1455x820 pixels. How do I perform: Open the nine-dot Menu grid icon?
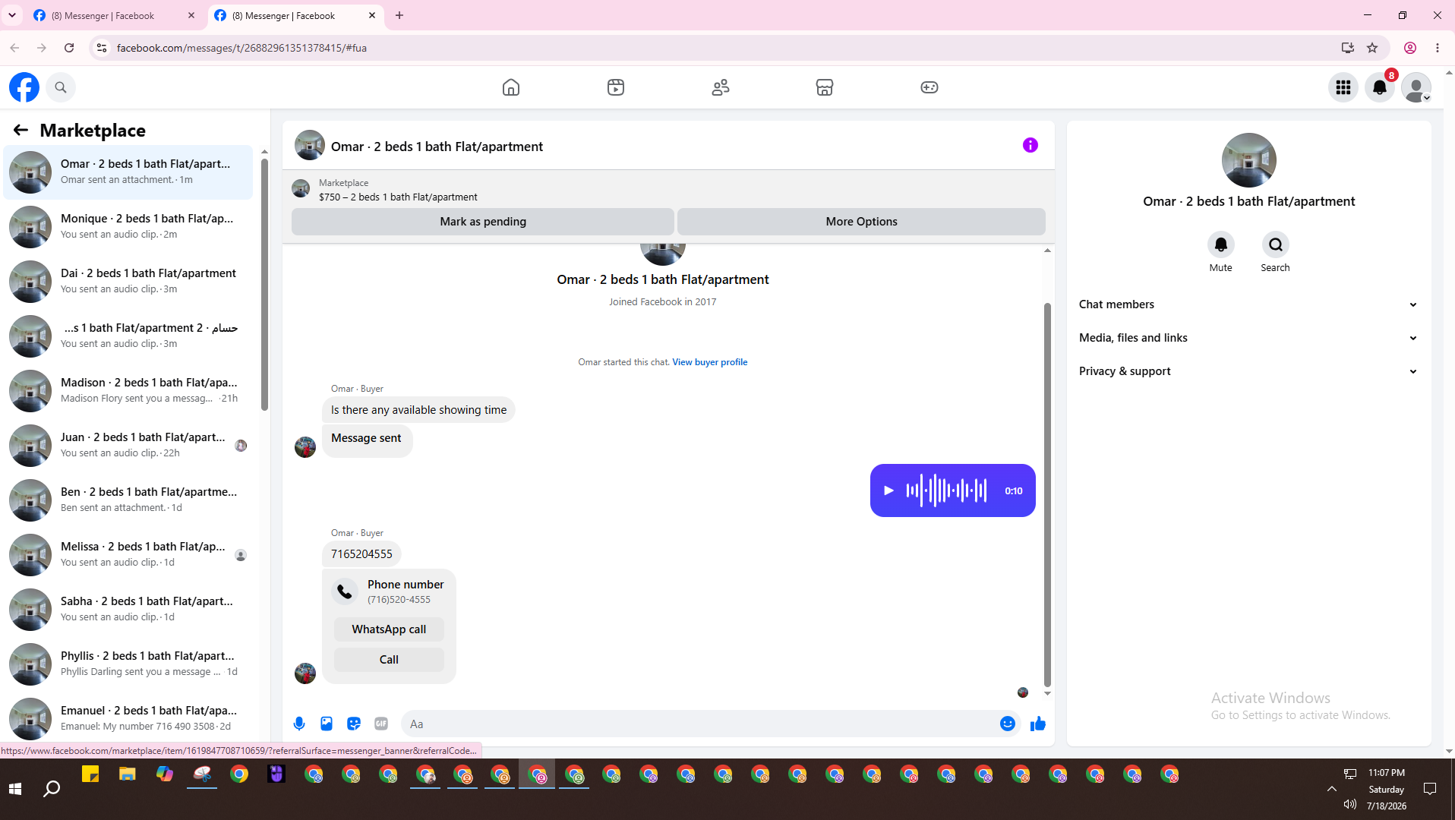[1343, 87]
